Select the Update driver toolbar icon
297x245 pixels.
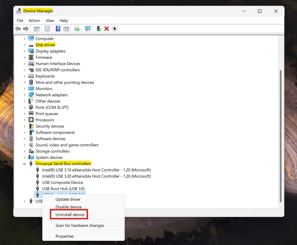77,28
